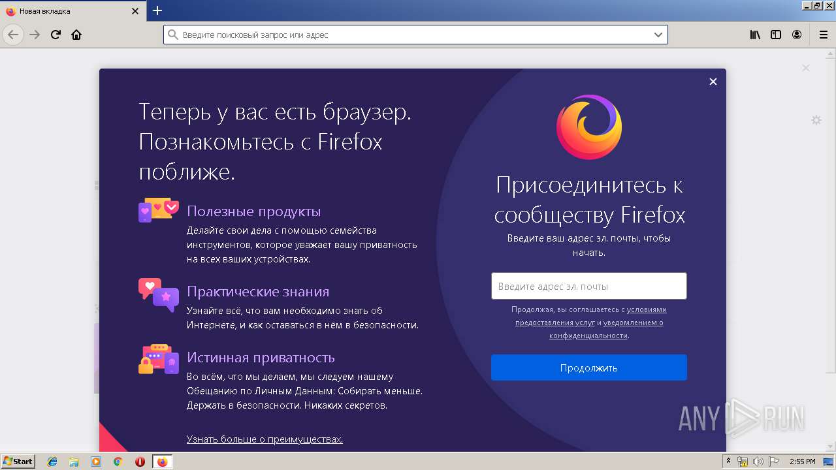Select the Новая вкладка tab
Viewport: 836px width, 470px height.
tap(73, 11)
